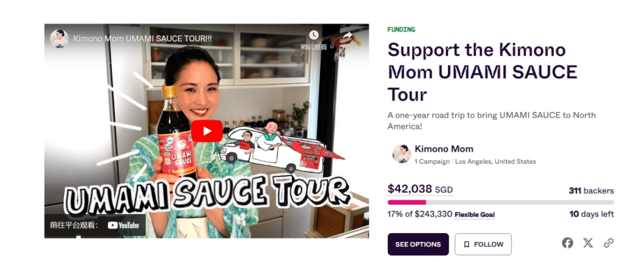Open video title Kimono Mom UMAMI SAUCE TOUR
Screen dimensions: 640x262
pos(142,38)
